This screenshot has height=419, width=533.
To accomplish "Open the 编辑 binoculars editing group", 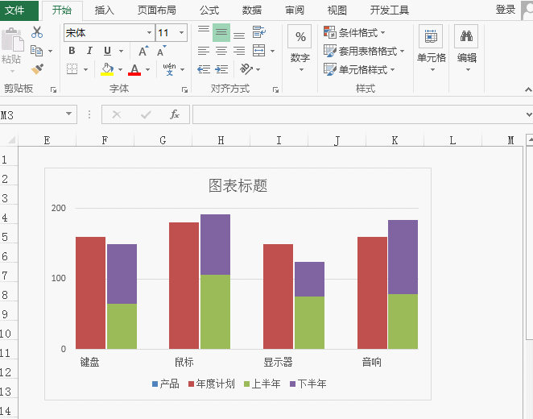I will click(466, 48).
